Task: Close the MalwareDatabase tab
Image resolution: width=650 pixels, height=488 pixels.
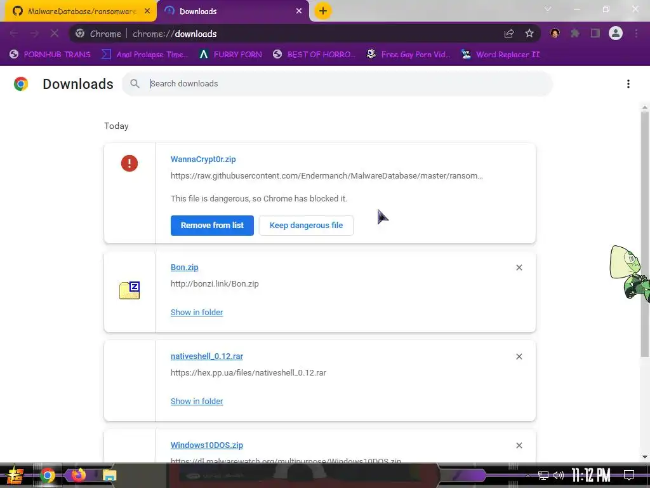Action: point(147,11)
